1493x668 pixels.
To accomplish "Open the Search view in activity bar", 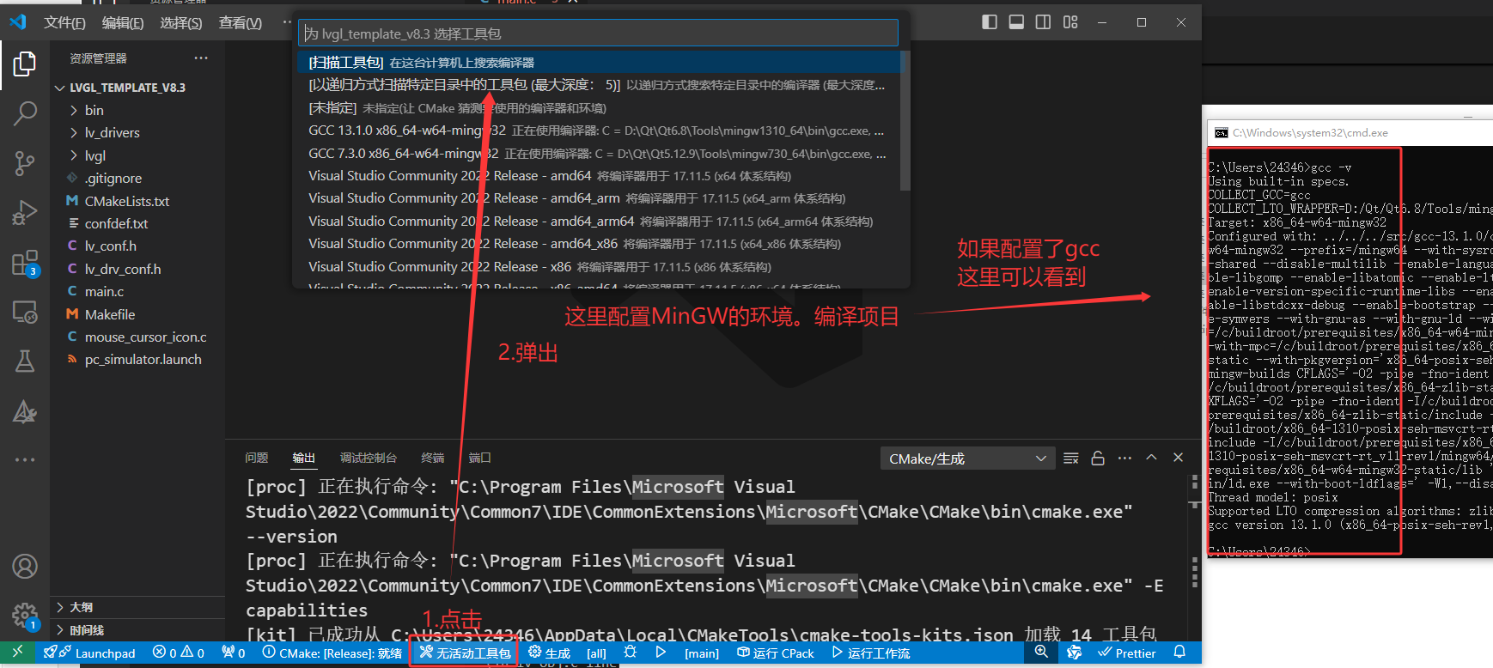I will [25, 112].
